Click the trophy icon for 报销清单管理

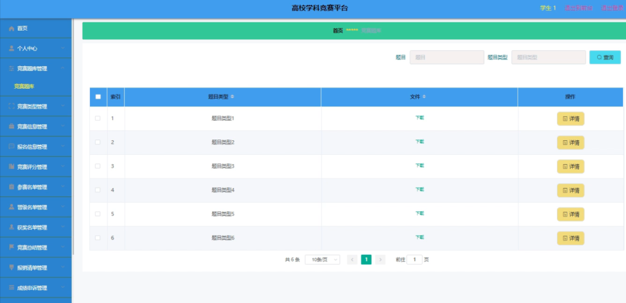click(x=12, y=267)
